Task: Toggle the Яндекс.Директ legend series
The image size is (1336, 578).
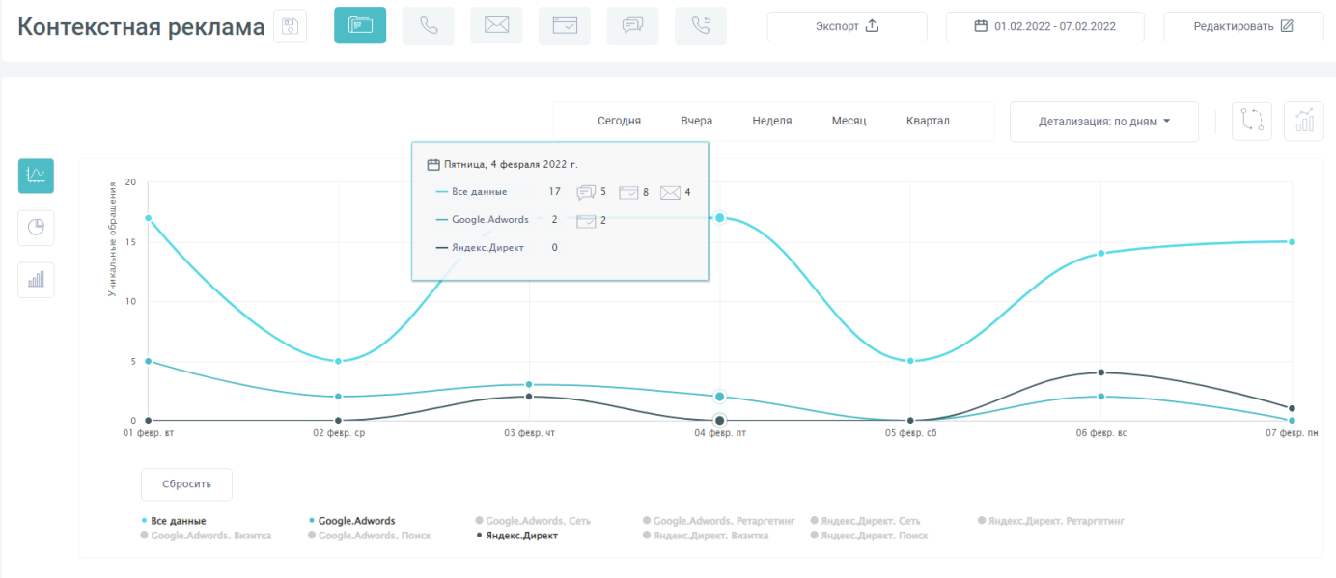Action: 516,535
